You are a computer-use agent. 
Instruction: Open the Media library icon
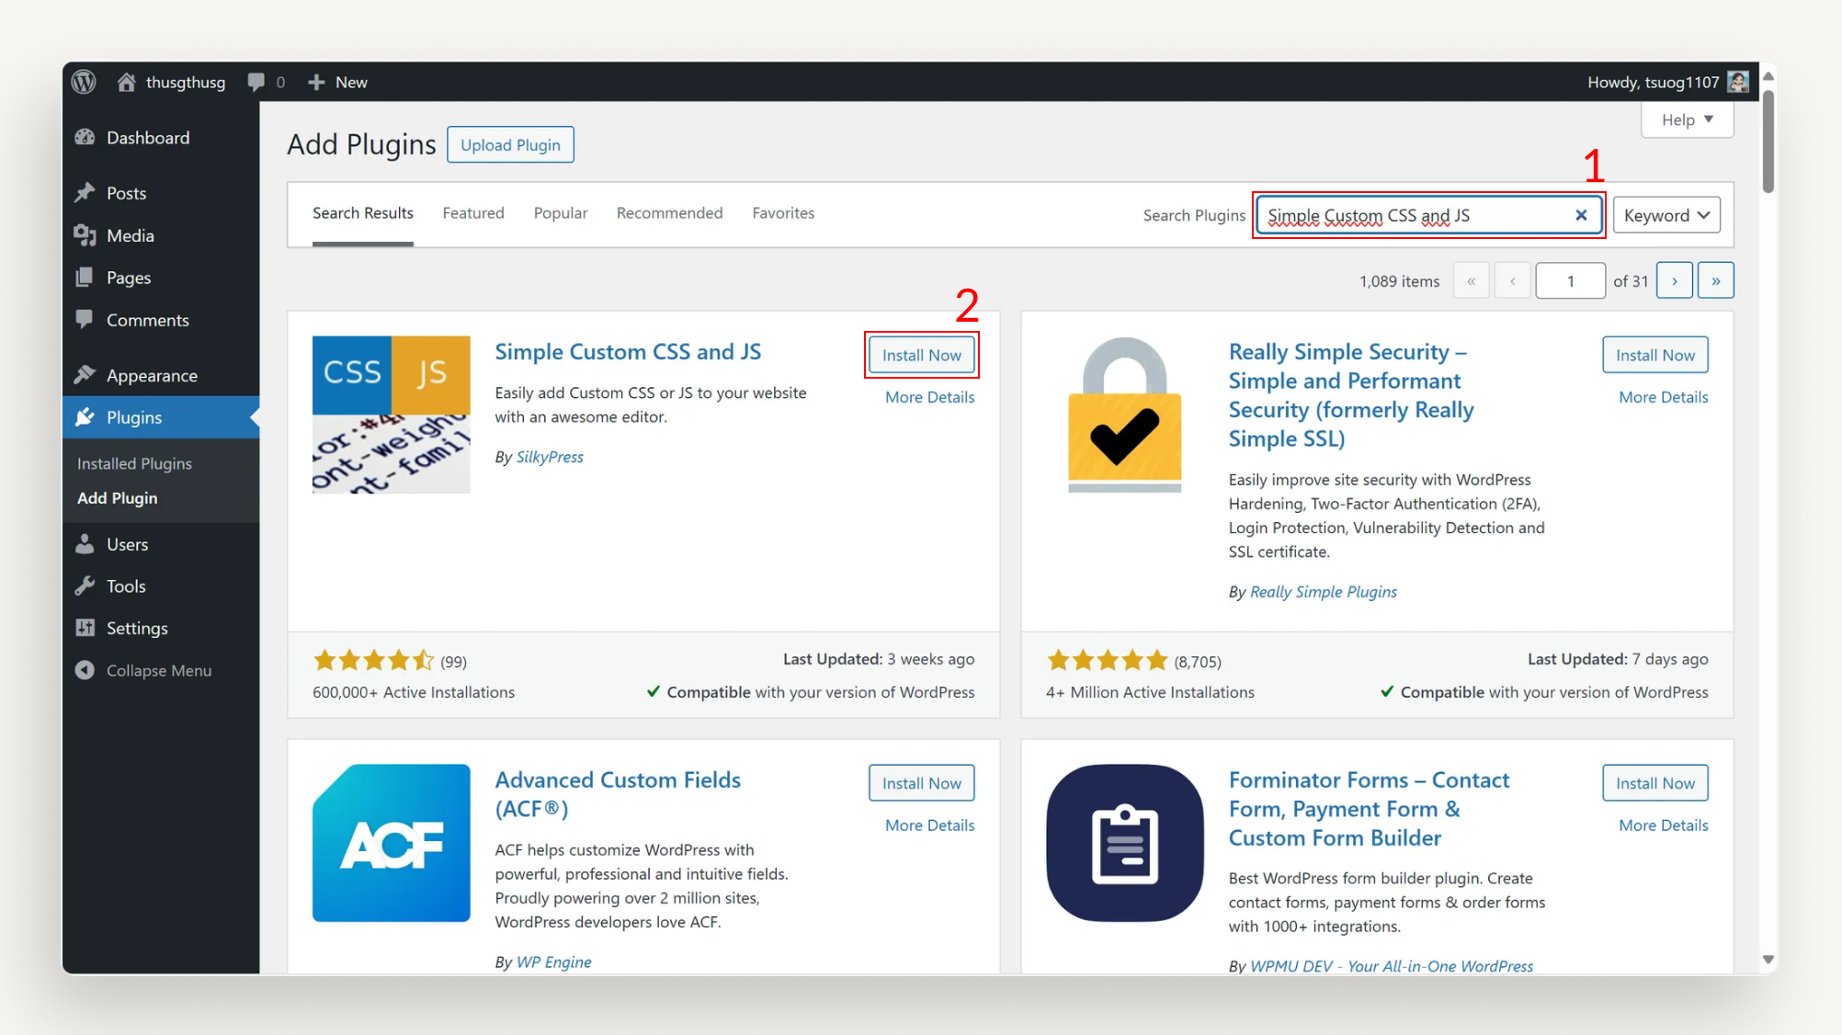click(85, 235)
